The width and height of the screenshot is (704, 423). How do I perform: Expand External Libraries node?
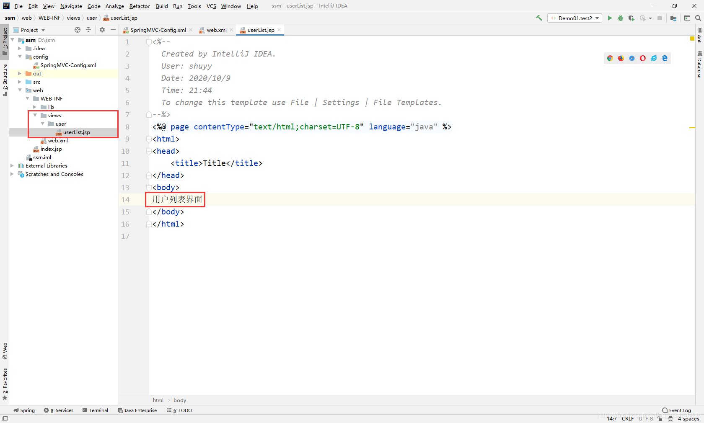12,165
